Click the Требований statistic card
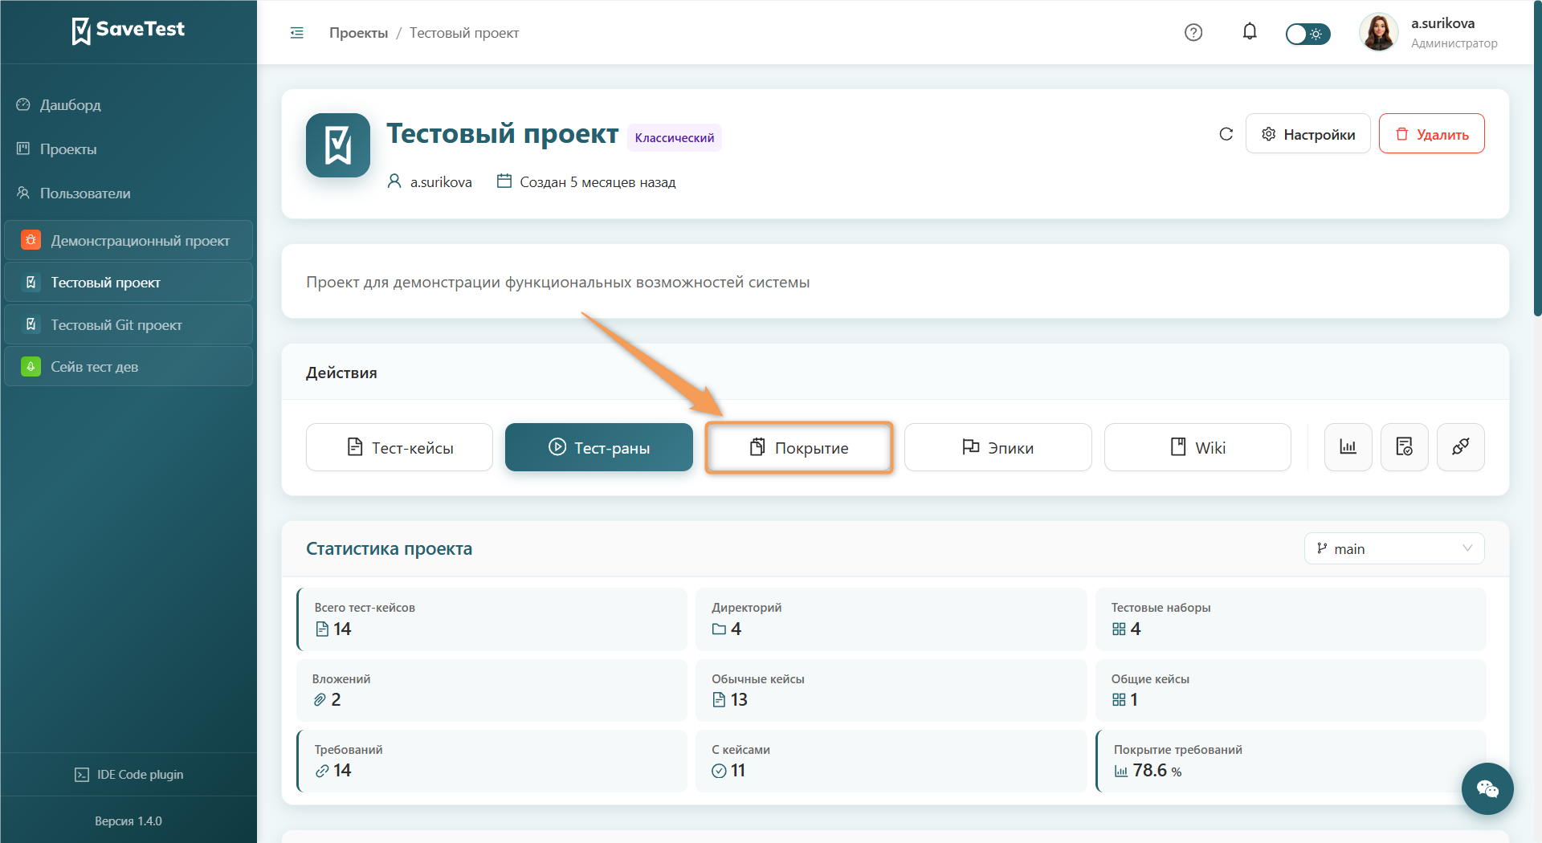Screen dimensions: 1542x843 coord(492,760)
